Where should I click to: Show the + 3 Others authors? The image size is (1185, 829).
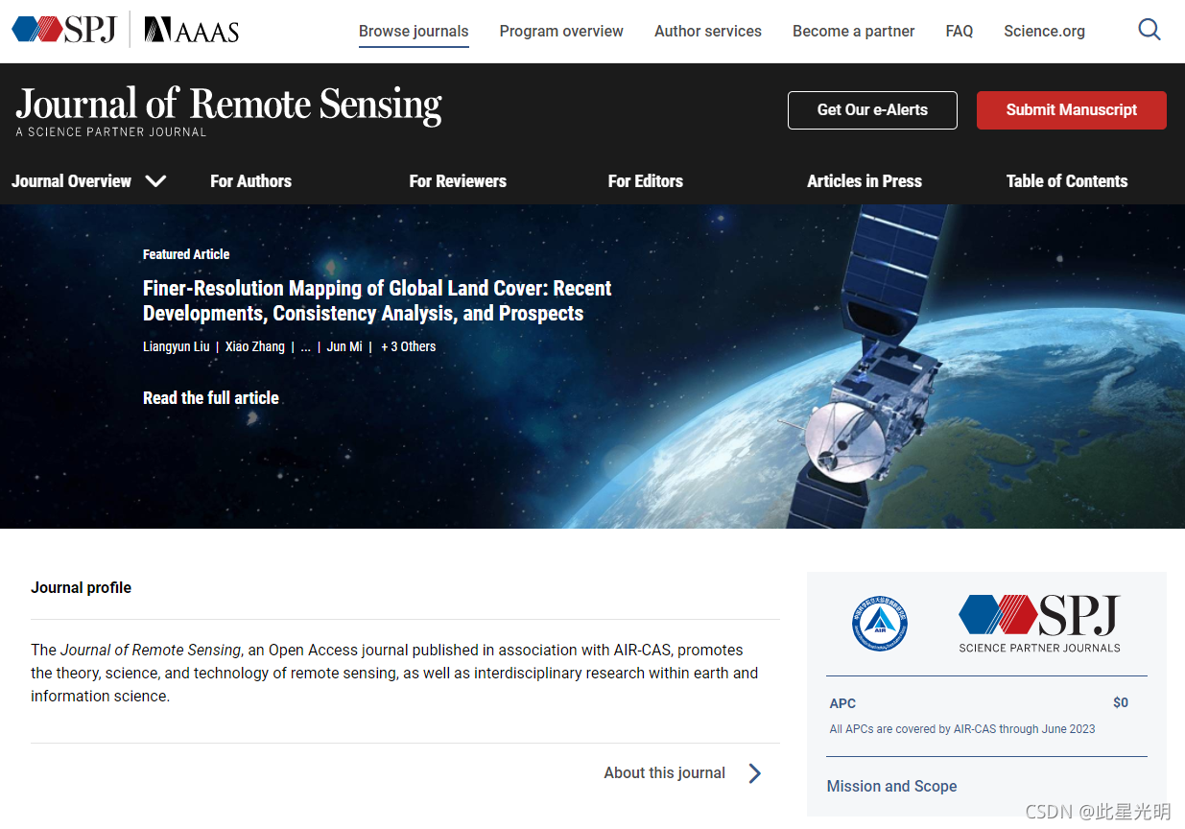pos(409,346)
